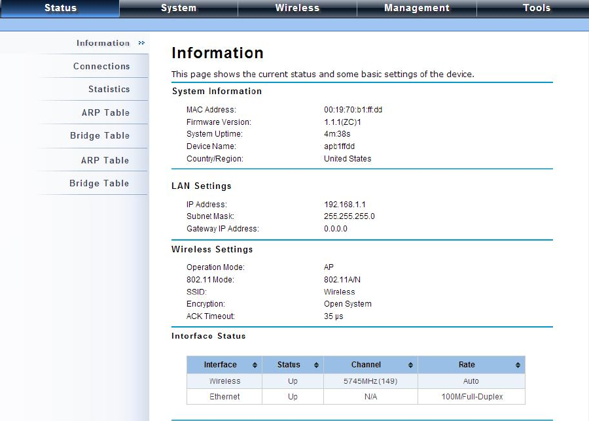Click sort arrows in Rate column header

point(518,365)
